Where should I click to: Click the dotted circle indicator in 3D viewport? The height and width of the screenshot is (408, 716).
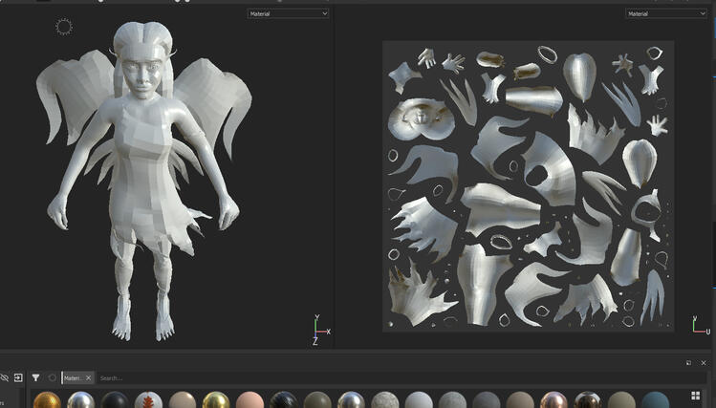[x=64, y=27]
